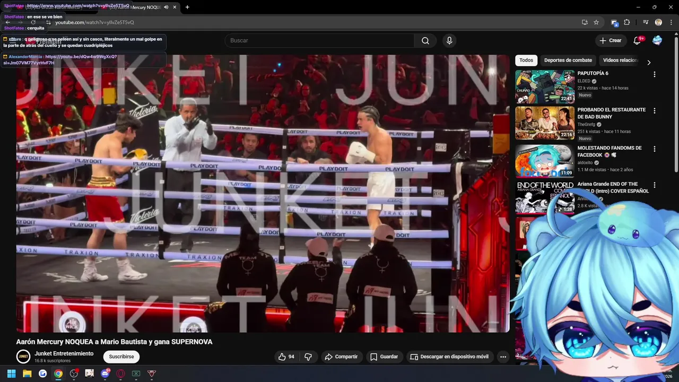Open END OF THE WORLD cover thumbnail
This screenshot has height=382, width=679.
pos(545,197)
